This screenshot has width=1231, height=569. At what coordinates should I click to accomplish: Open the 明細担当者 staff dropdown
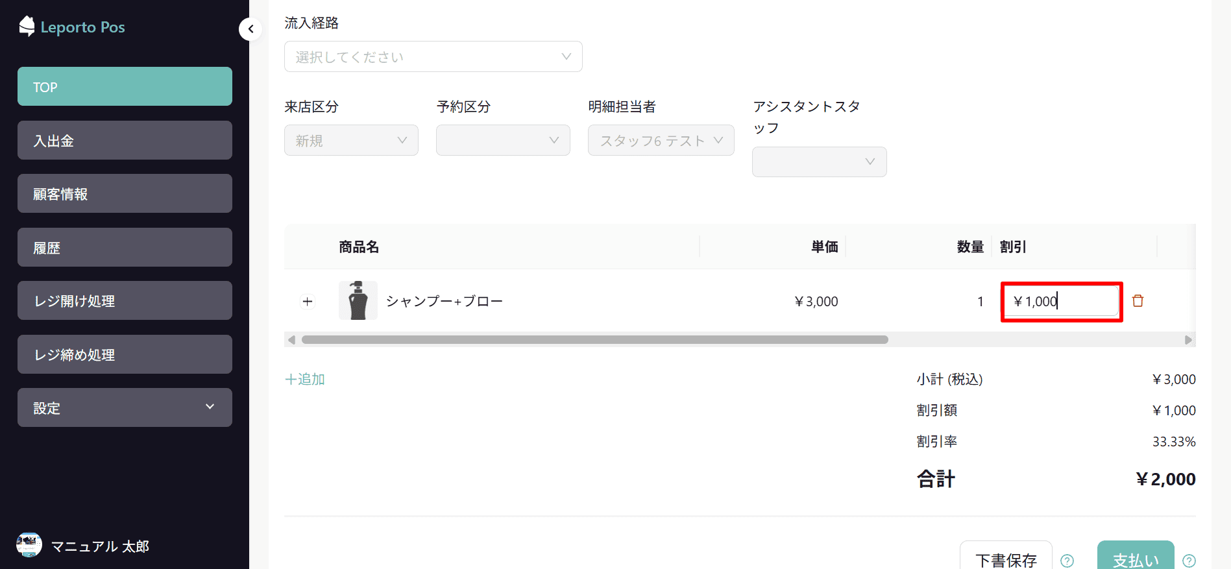pyautogui.click(x=661, y=140)
